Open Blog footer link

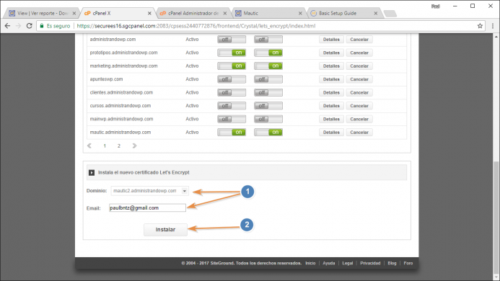[x=392, y=263]
